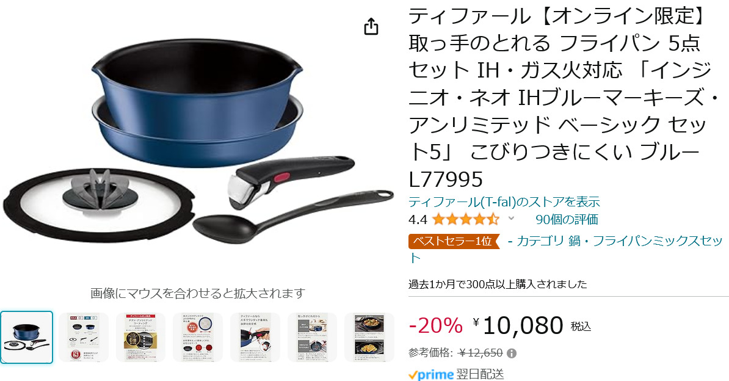Open ティファール(T-fal) store link

pos(504,202)
